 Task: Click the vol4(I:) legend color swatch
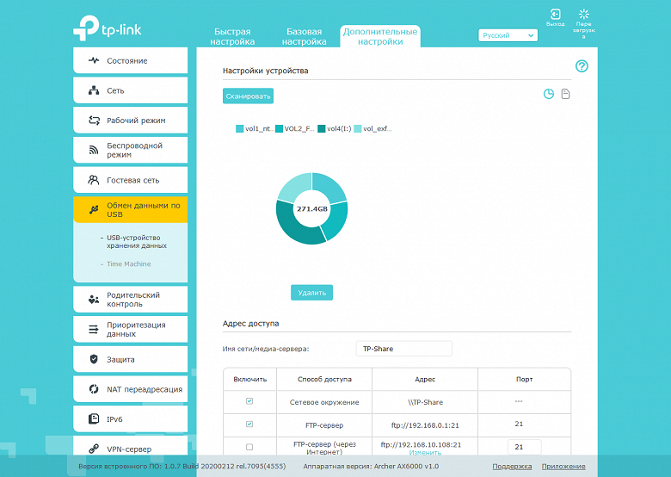(x=322, y=128)
